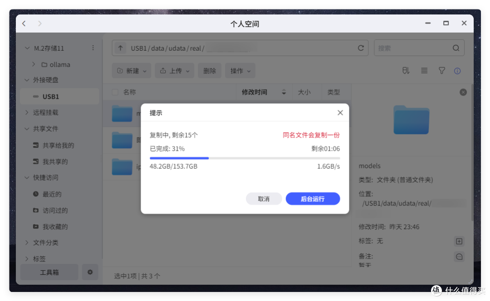Open the 上传 dropdown
Viewport: 490px width, 301px height.
point(174,71)
